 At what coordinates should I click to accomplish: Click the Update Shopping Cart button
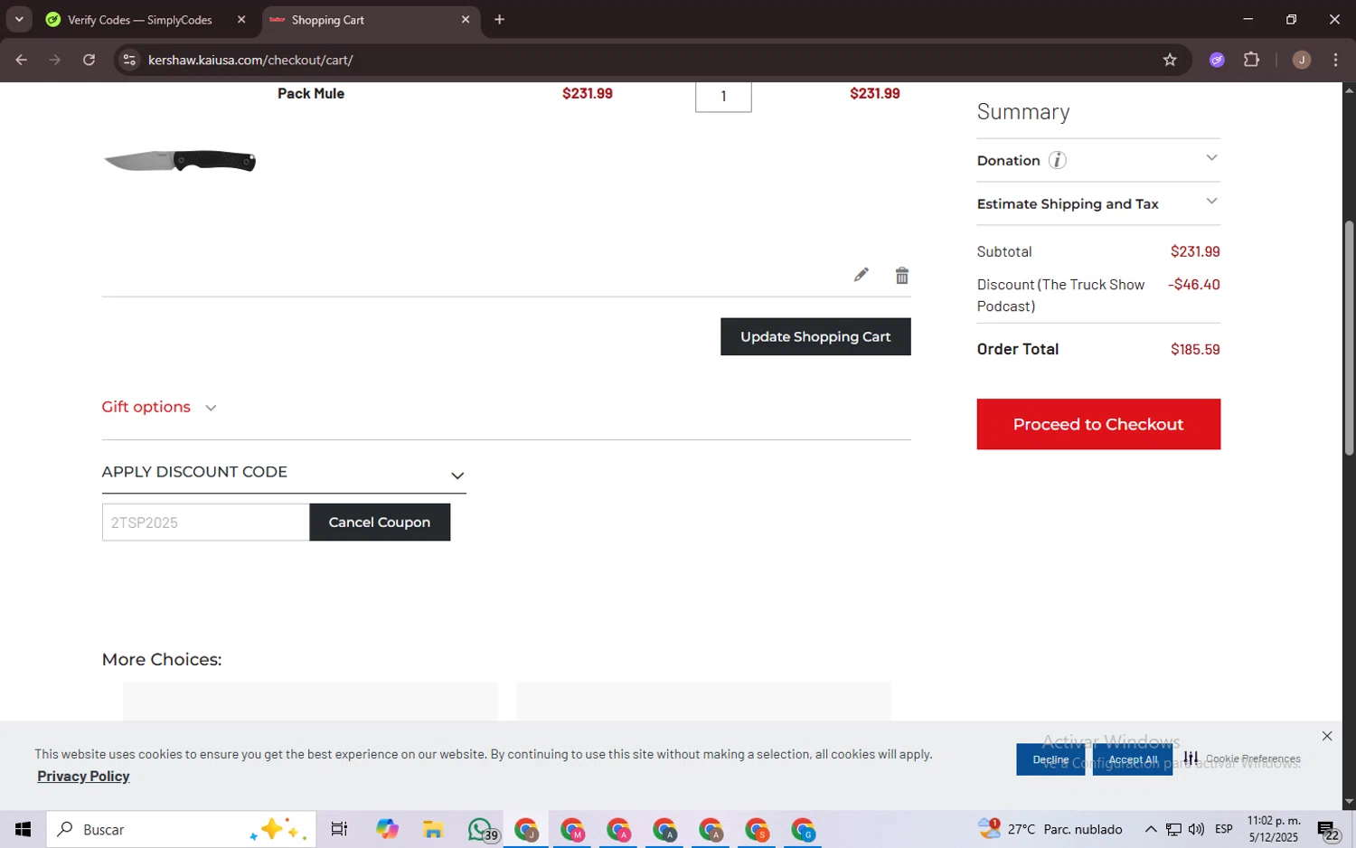pos(815,336)
